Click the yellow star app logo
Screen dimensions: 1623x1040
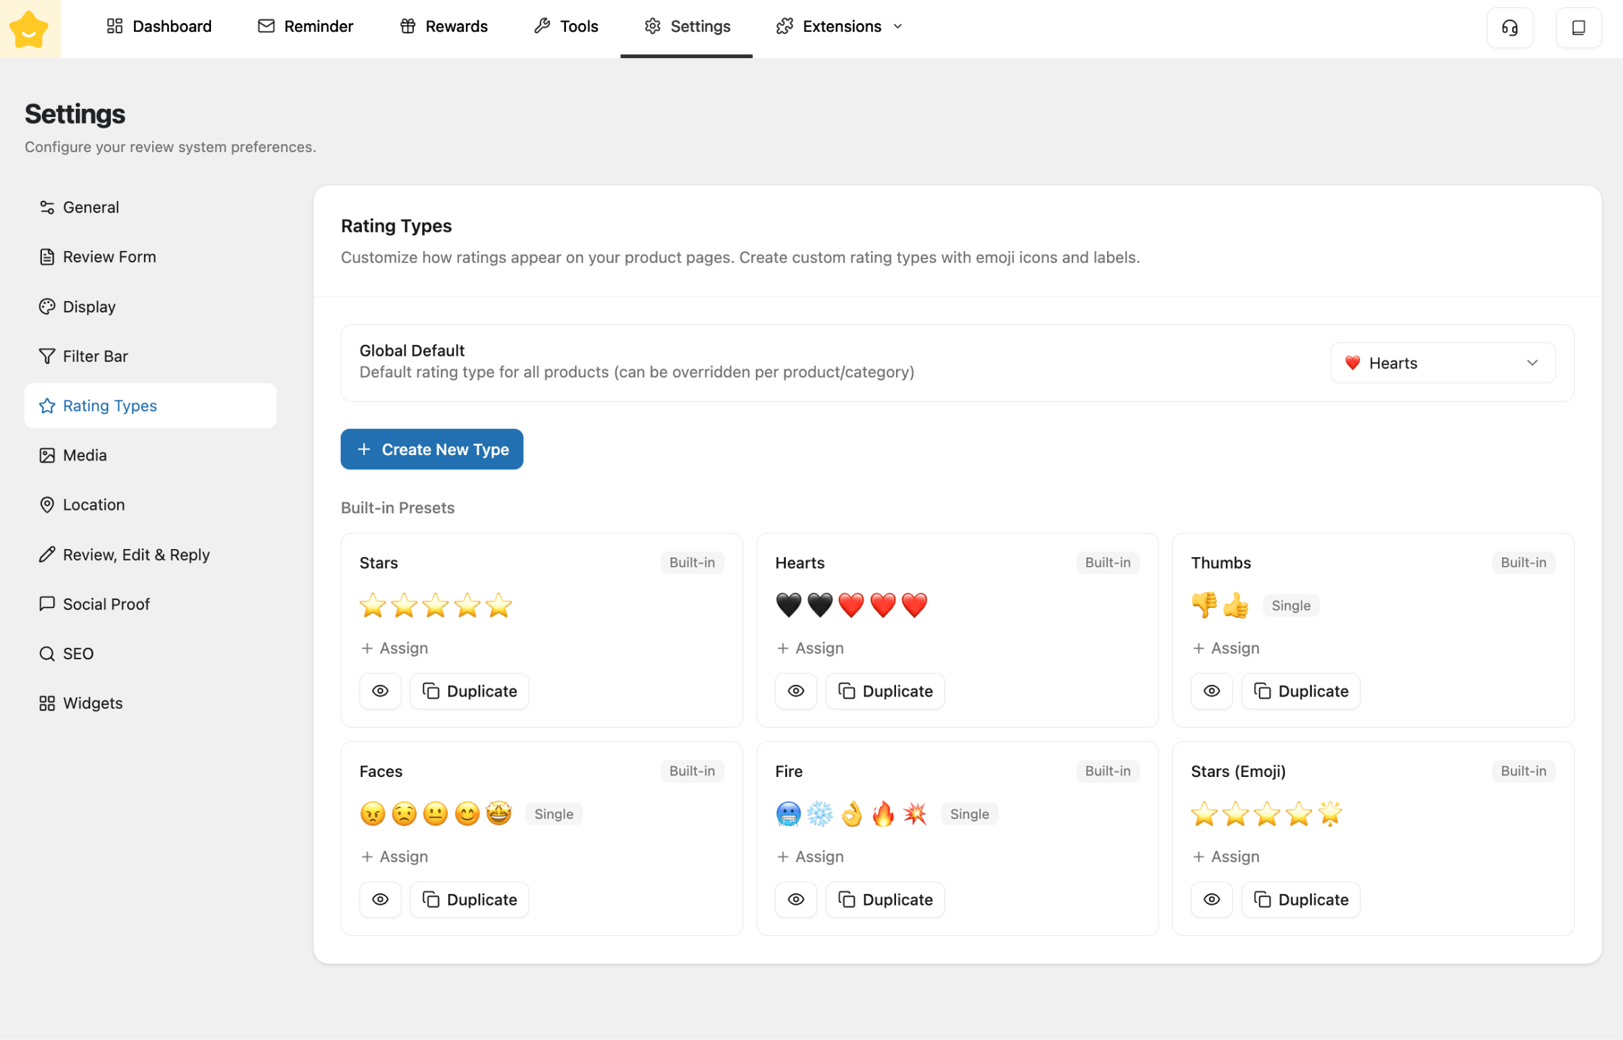coord(29,29)
